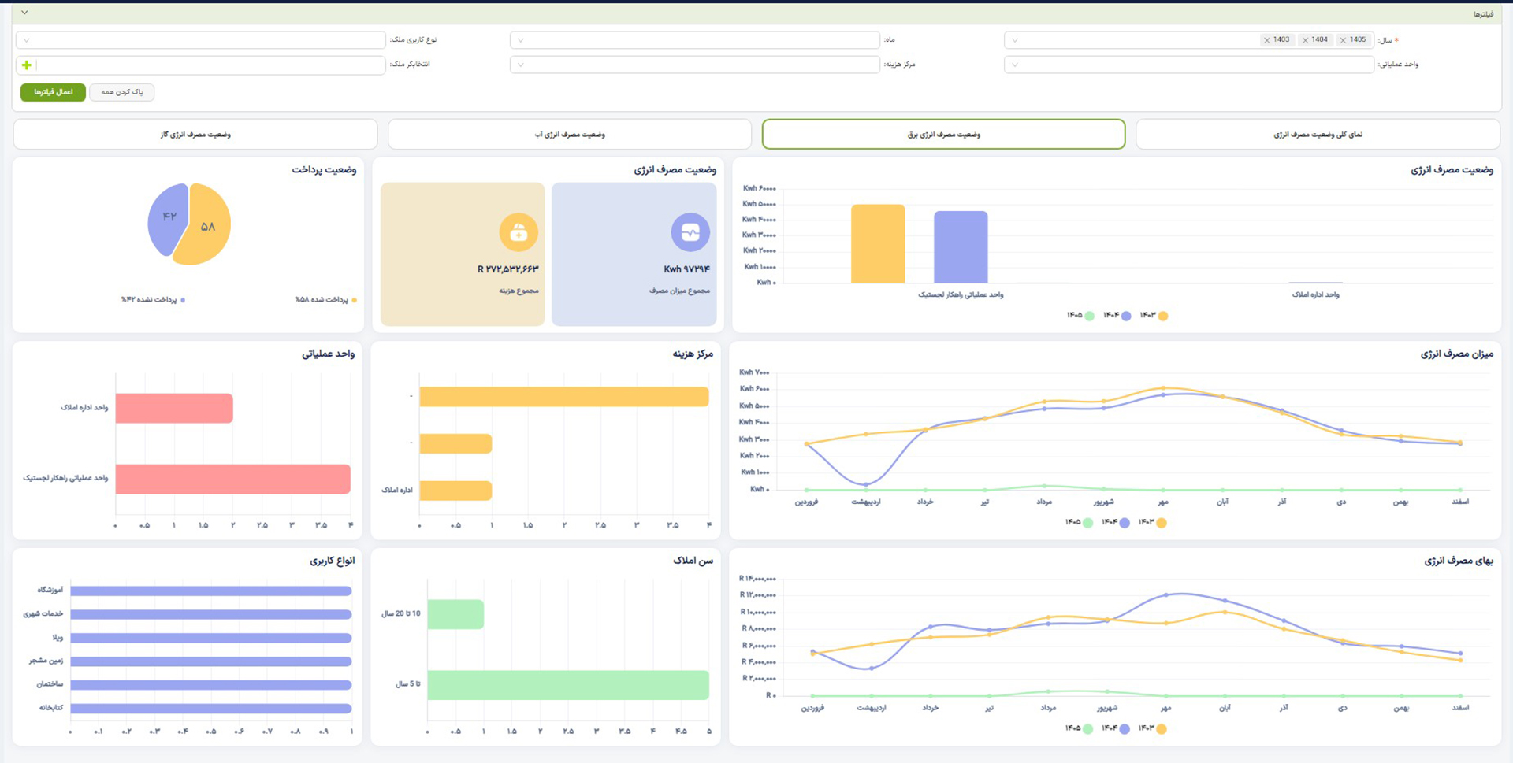Remove the 1404 year tag
Viewport: 1513px width, 763px height.
1305,40
